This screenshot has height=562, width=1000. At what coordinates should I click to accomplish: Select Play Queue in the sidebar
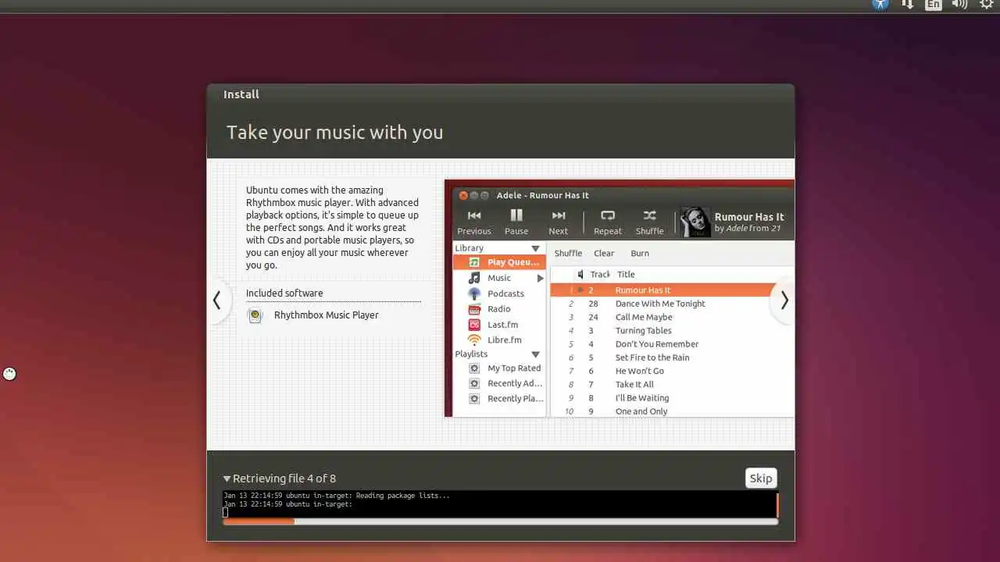click(498, 262)
